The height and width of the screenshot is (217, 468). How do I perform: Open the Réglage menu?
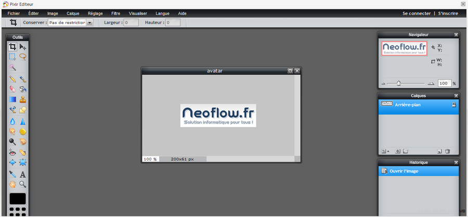click(95, 14)
